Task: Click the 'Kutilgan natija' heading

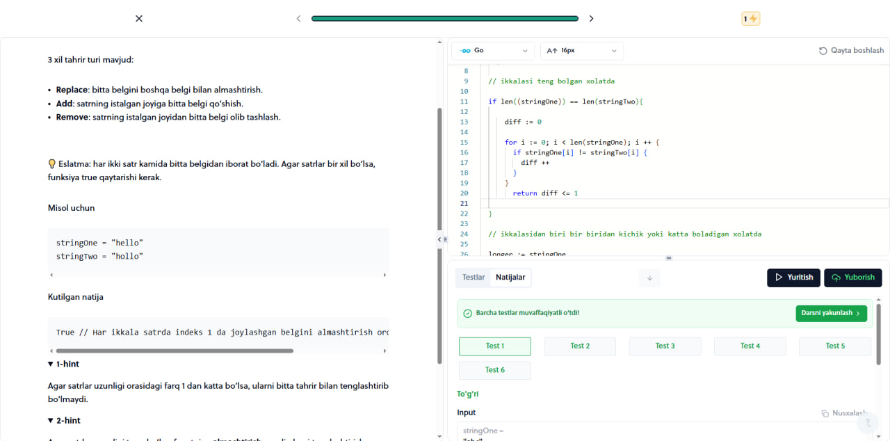Action: (x=76, y=297)
